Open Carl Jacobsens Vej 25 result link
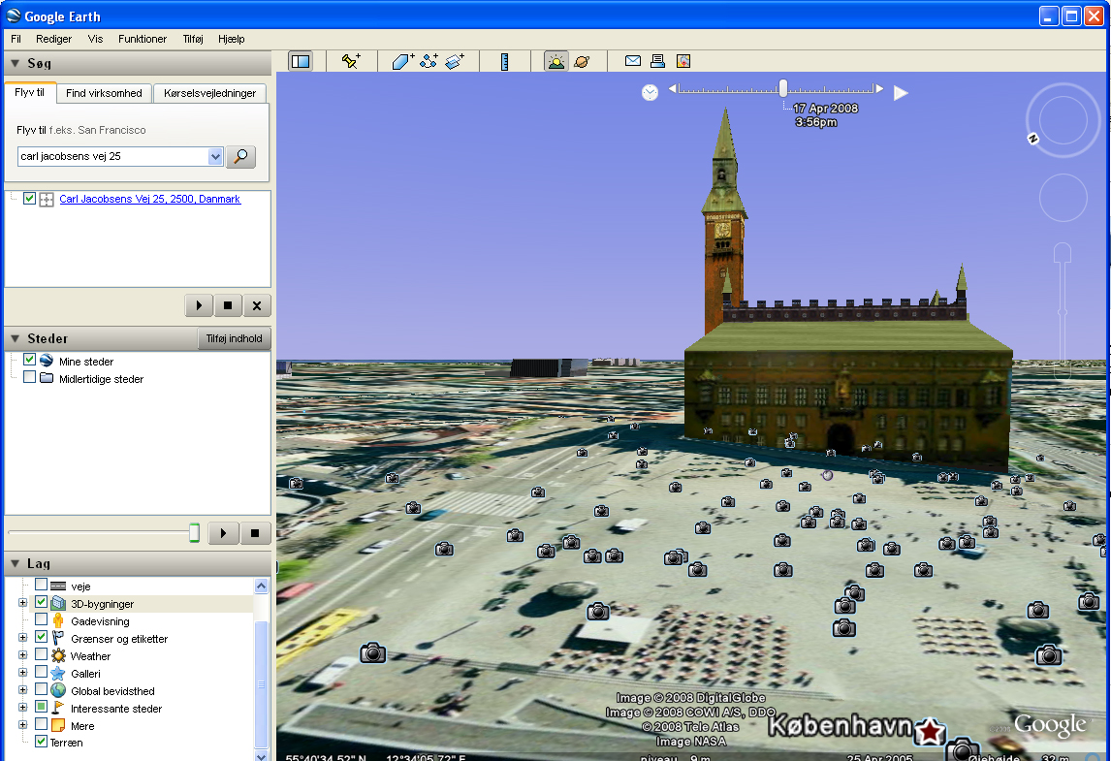Screen dimensions: 1111x761 pos(149,199)
